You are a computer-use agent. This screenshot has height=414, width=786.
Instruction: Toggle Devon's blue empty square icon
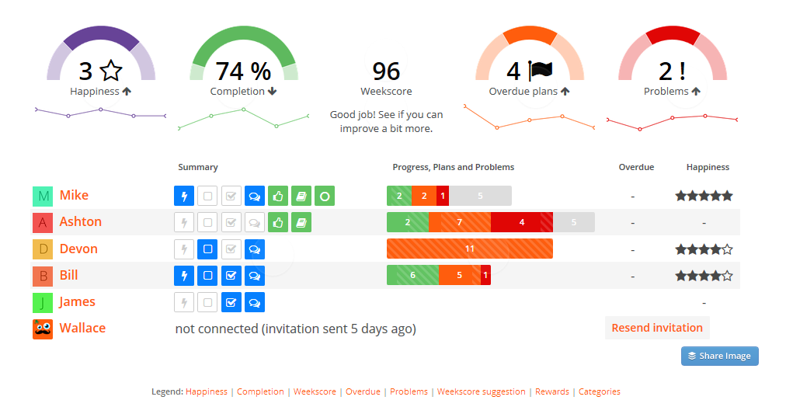tap(207, 249)
